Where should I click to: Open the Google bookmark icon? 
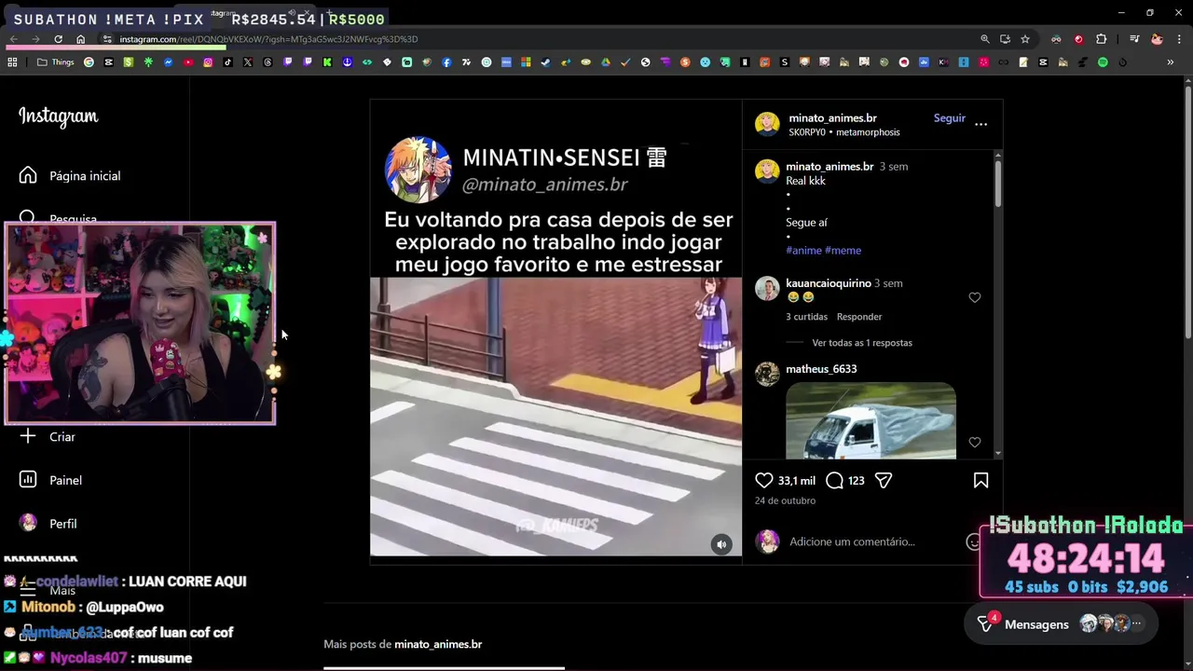(x=89, y=62)
